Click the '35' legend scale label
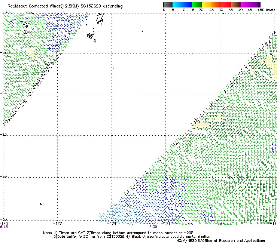 231,10
